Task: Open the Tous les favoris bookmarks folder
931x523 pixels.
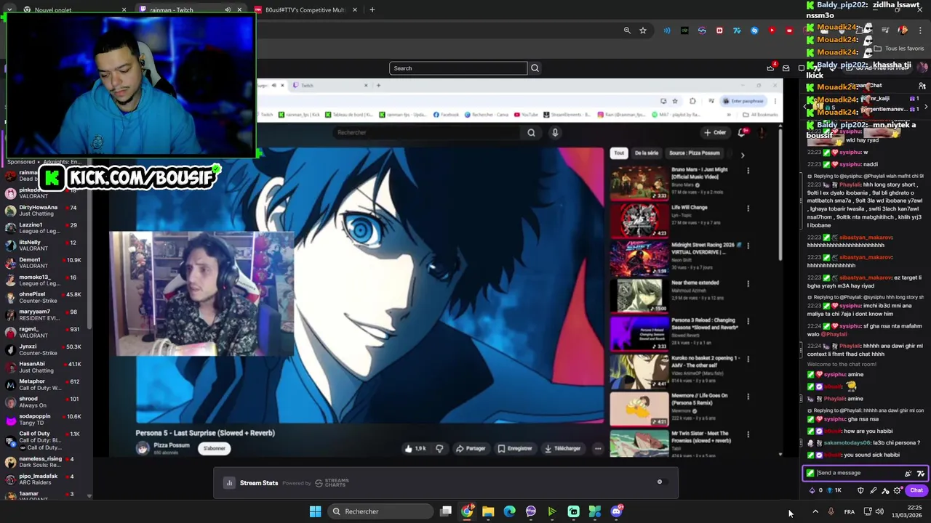Action: pos(900,49)
